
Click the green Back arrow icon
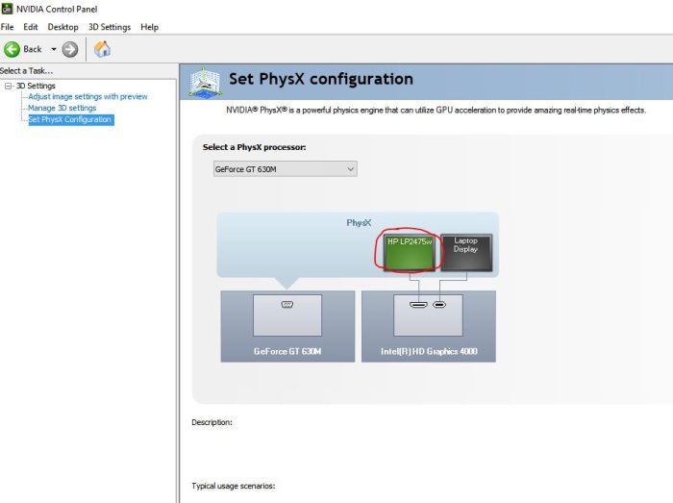click(12, 49)
